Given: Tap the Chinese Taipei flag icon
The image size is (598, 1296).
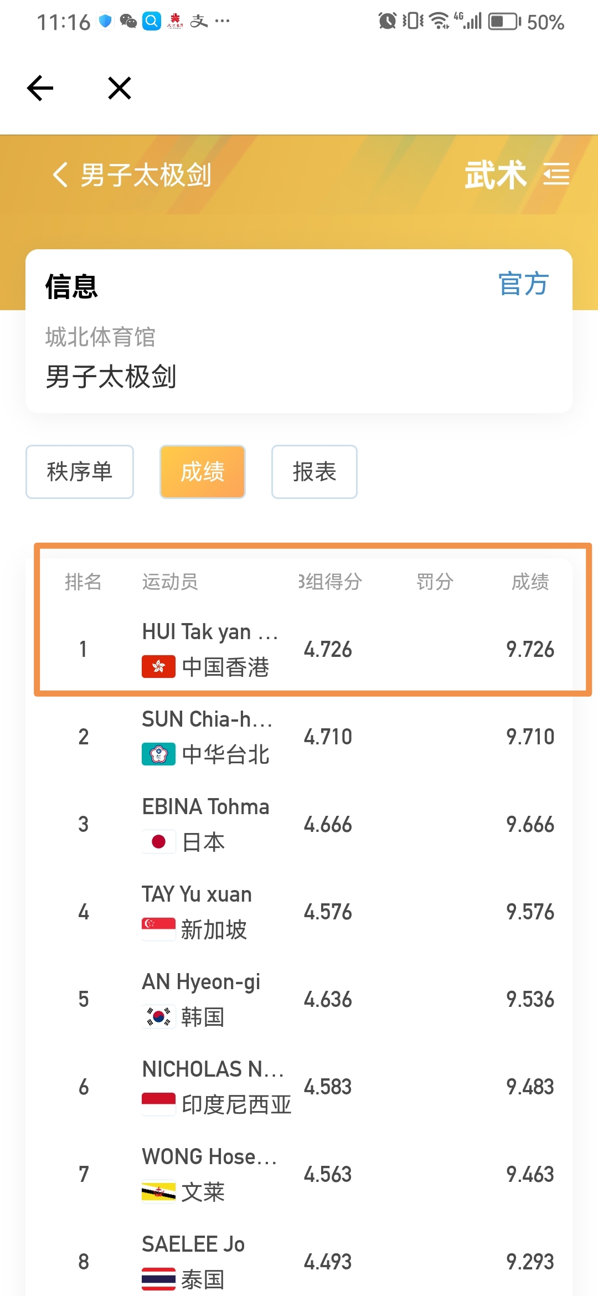Looking at the screenshot, I should tap(158, 754).
